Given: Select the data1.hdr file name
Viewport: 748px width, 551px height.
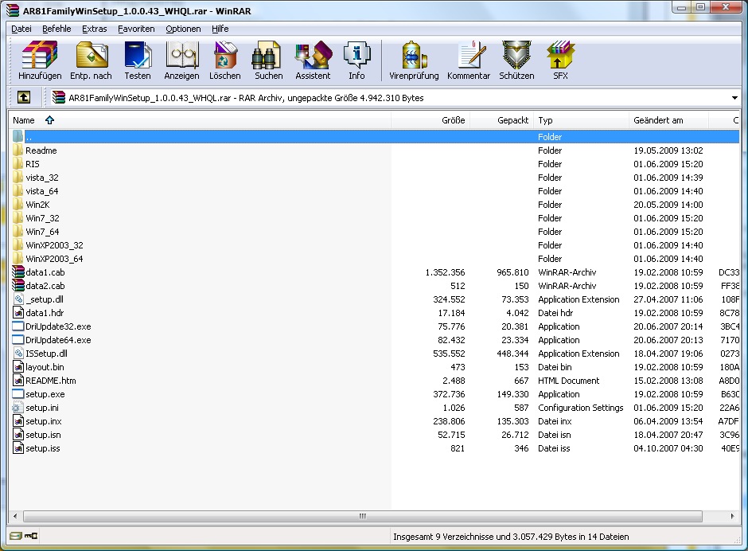Looking at the screenshot, I should [x=45, y=313].
